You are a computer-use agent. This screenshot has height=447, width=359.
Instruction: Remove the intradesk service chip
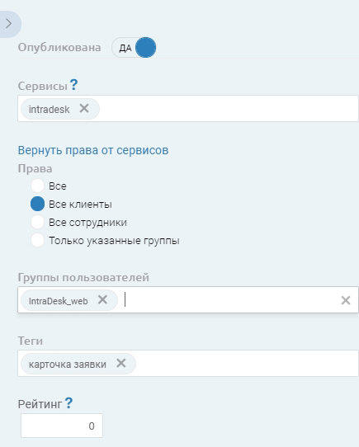click(x=84, y=108)
